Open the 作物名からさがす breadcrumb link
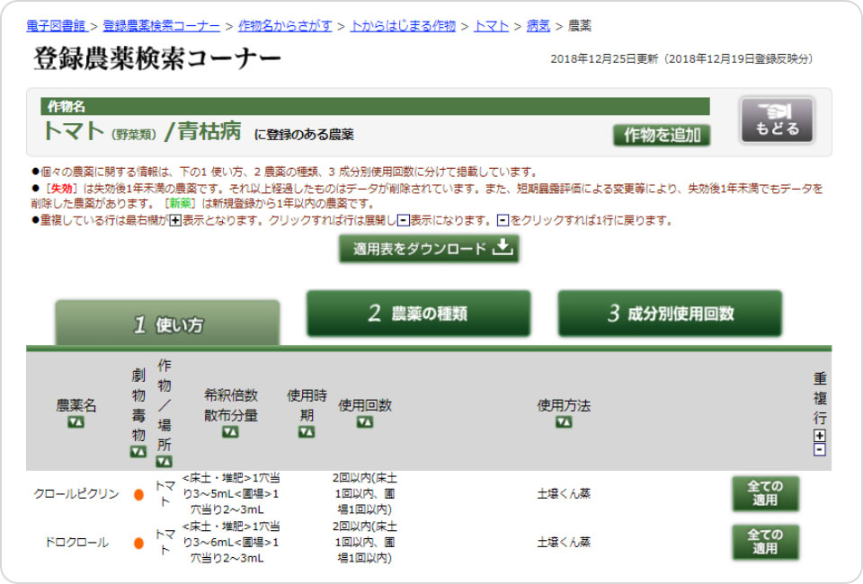This screenshot has width=863, height=584. [285, 26]
